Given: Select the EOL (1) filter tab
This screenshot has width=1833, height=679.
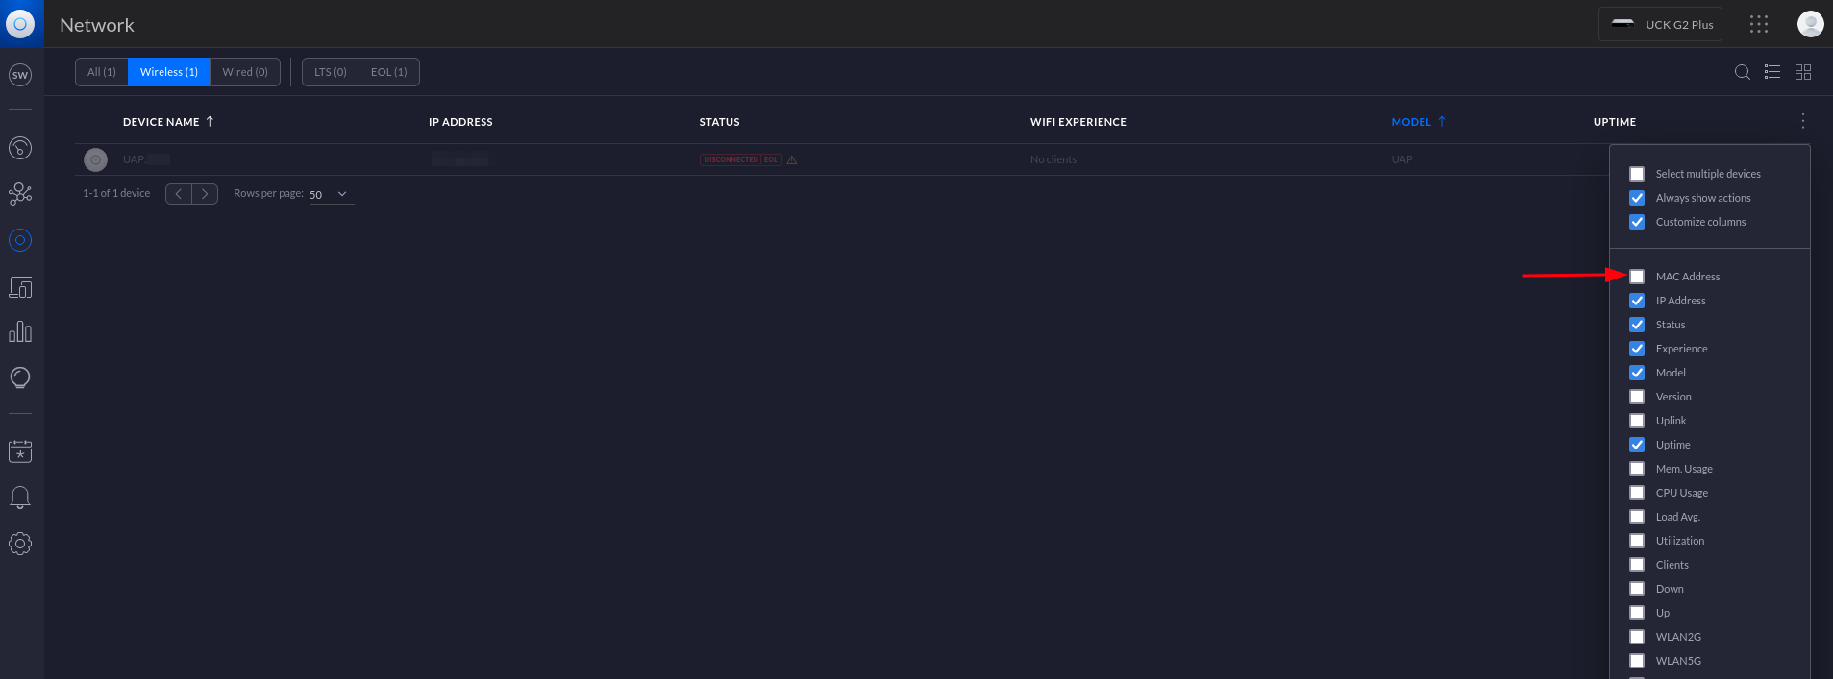Looking at the screenshot, I should click(388, 72).
